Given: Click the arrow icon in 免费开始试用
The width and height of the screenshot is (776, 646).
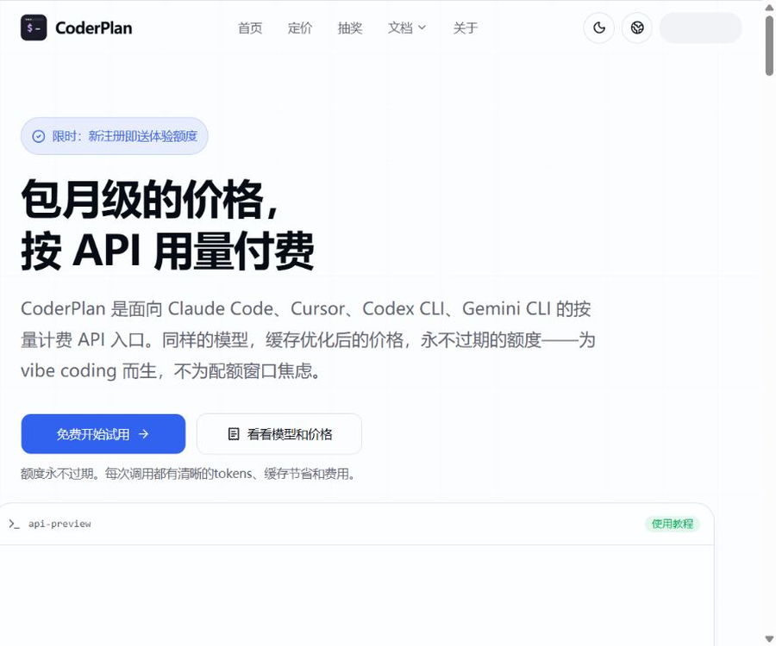Looking at the screenshot, I should 143,434.
